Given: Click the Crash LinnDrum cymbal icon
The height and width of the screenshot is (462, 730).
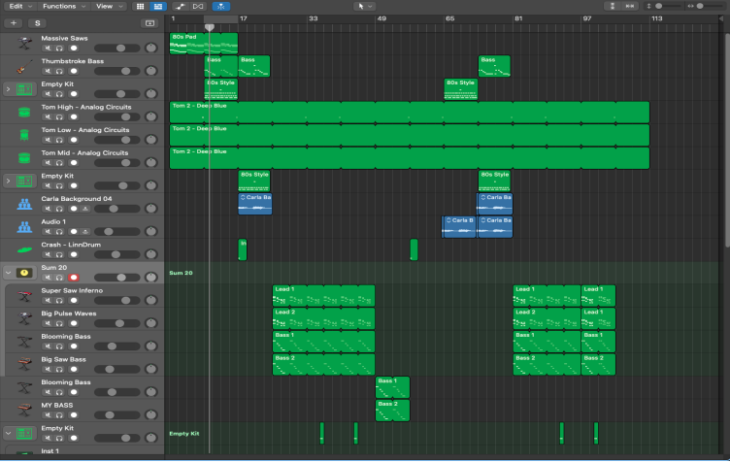Looking at the screenshot, I should 24,249.
